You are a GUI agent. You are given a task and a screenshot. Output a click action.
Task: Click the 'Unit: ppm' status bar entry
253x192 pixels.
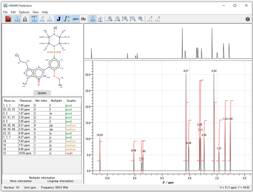point(30,188)
